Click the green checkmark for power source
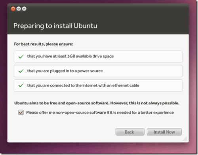 point(21,71)
